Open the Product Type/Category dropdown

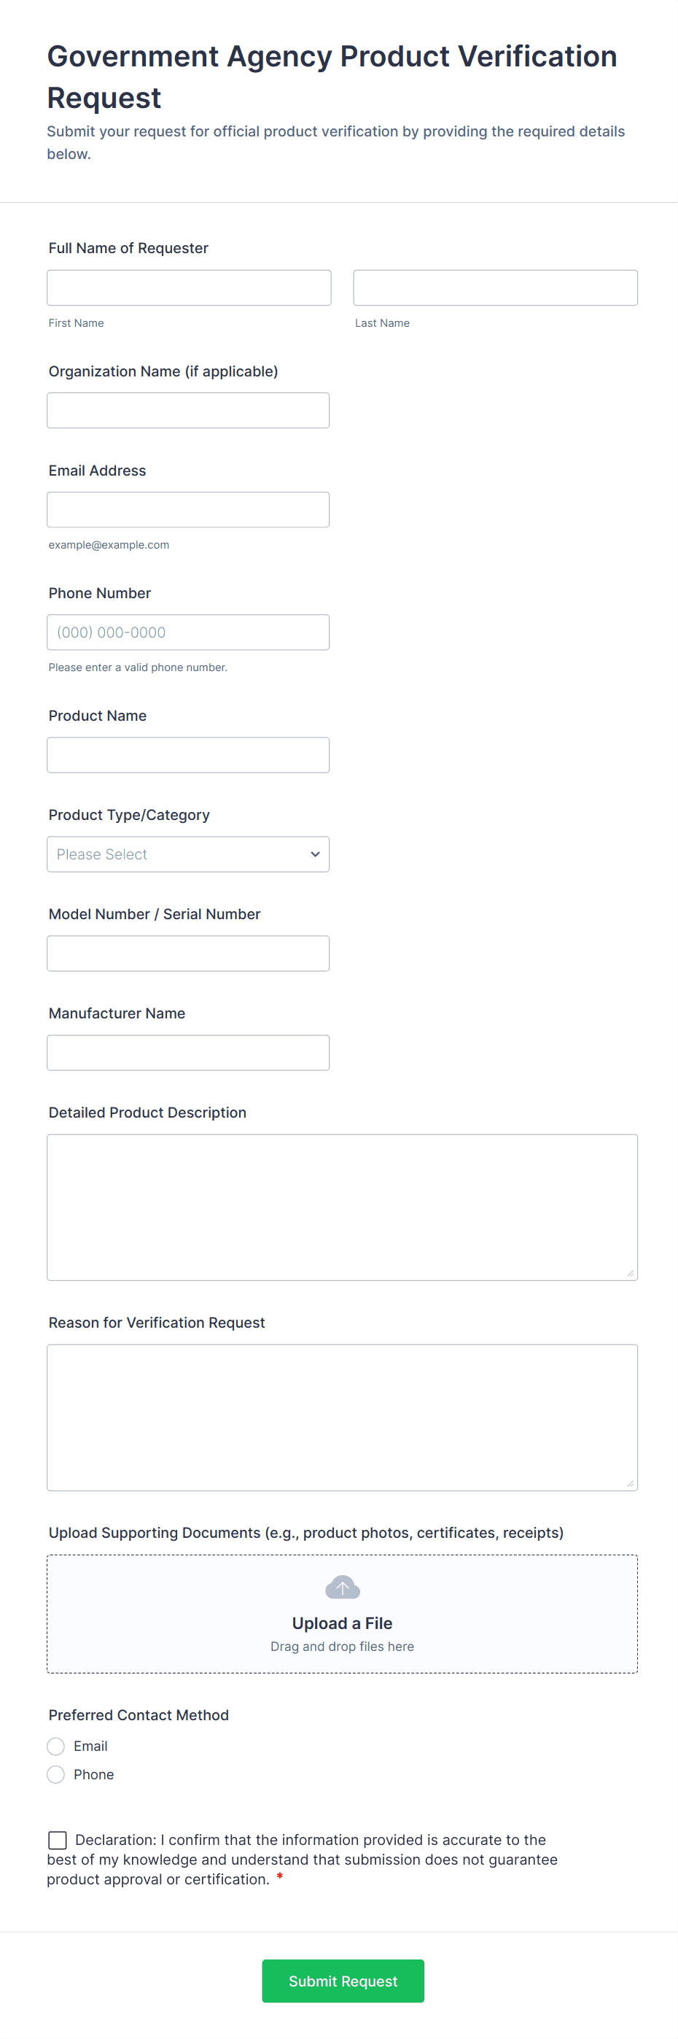click(x=187, y=854)
